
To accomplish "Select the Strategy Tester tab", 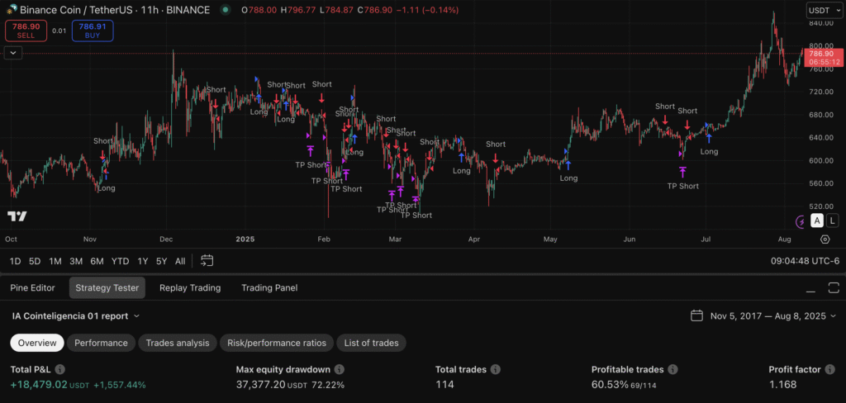I will coord(107,287).
